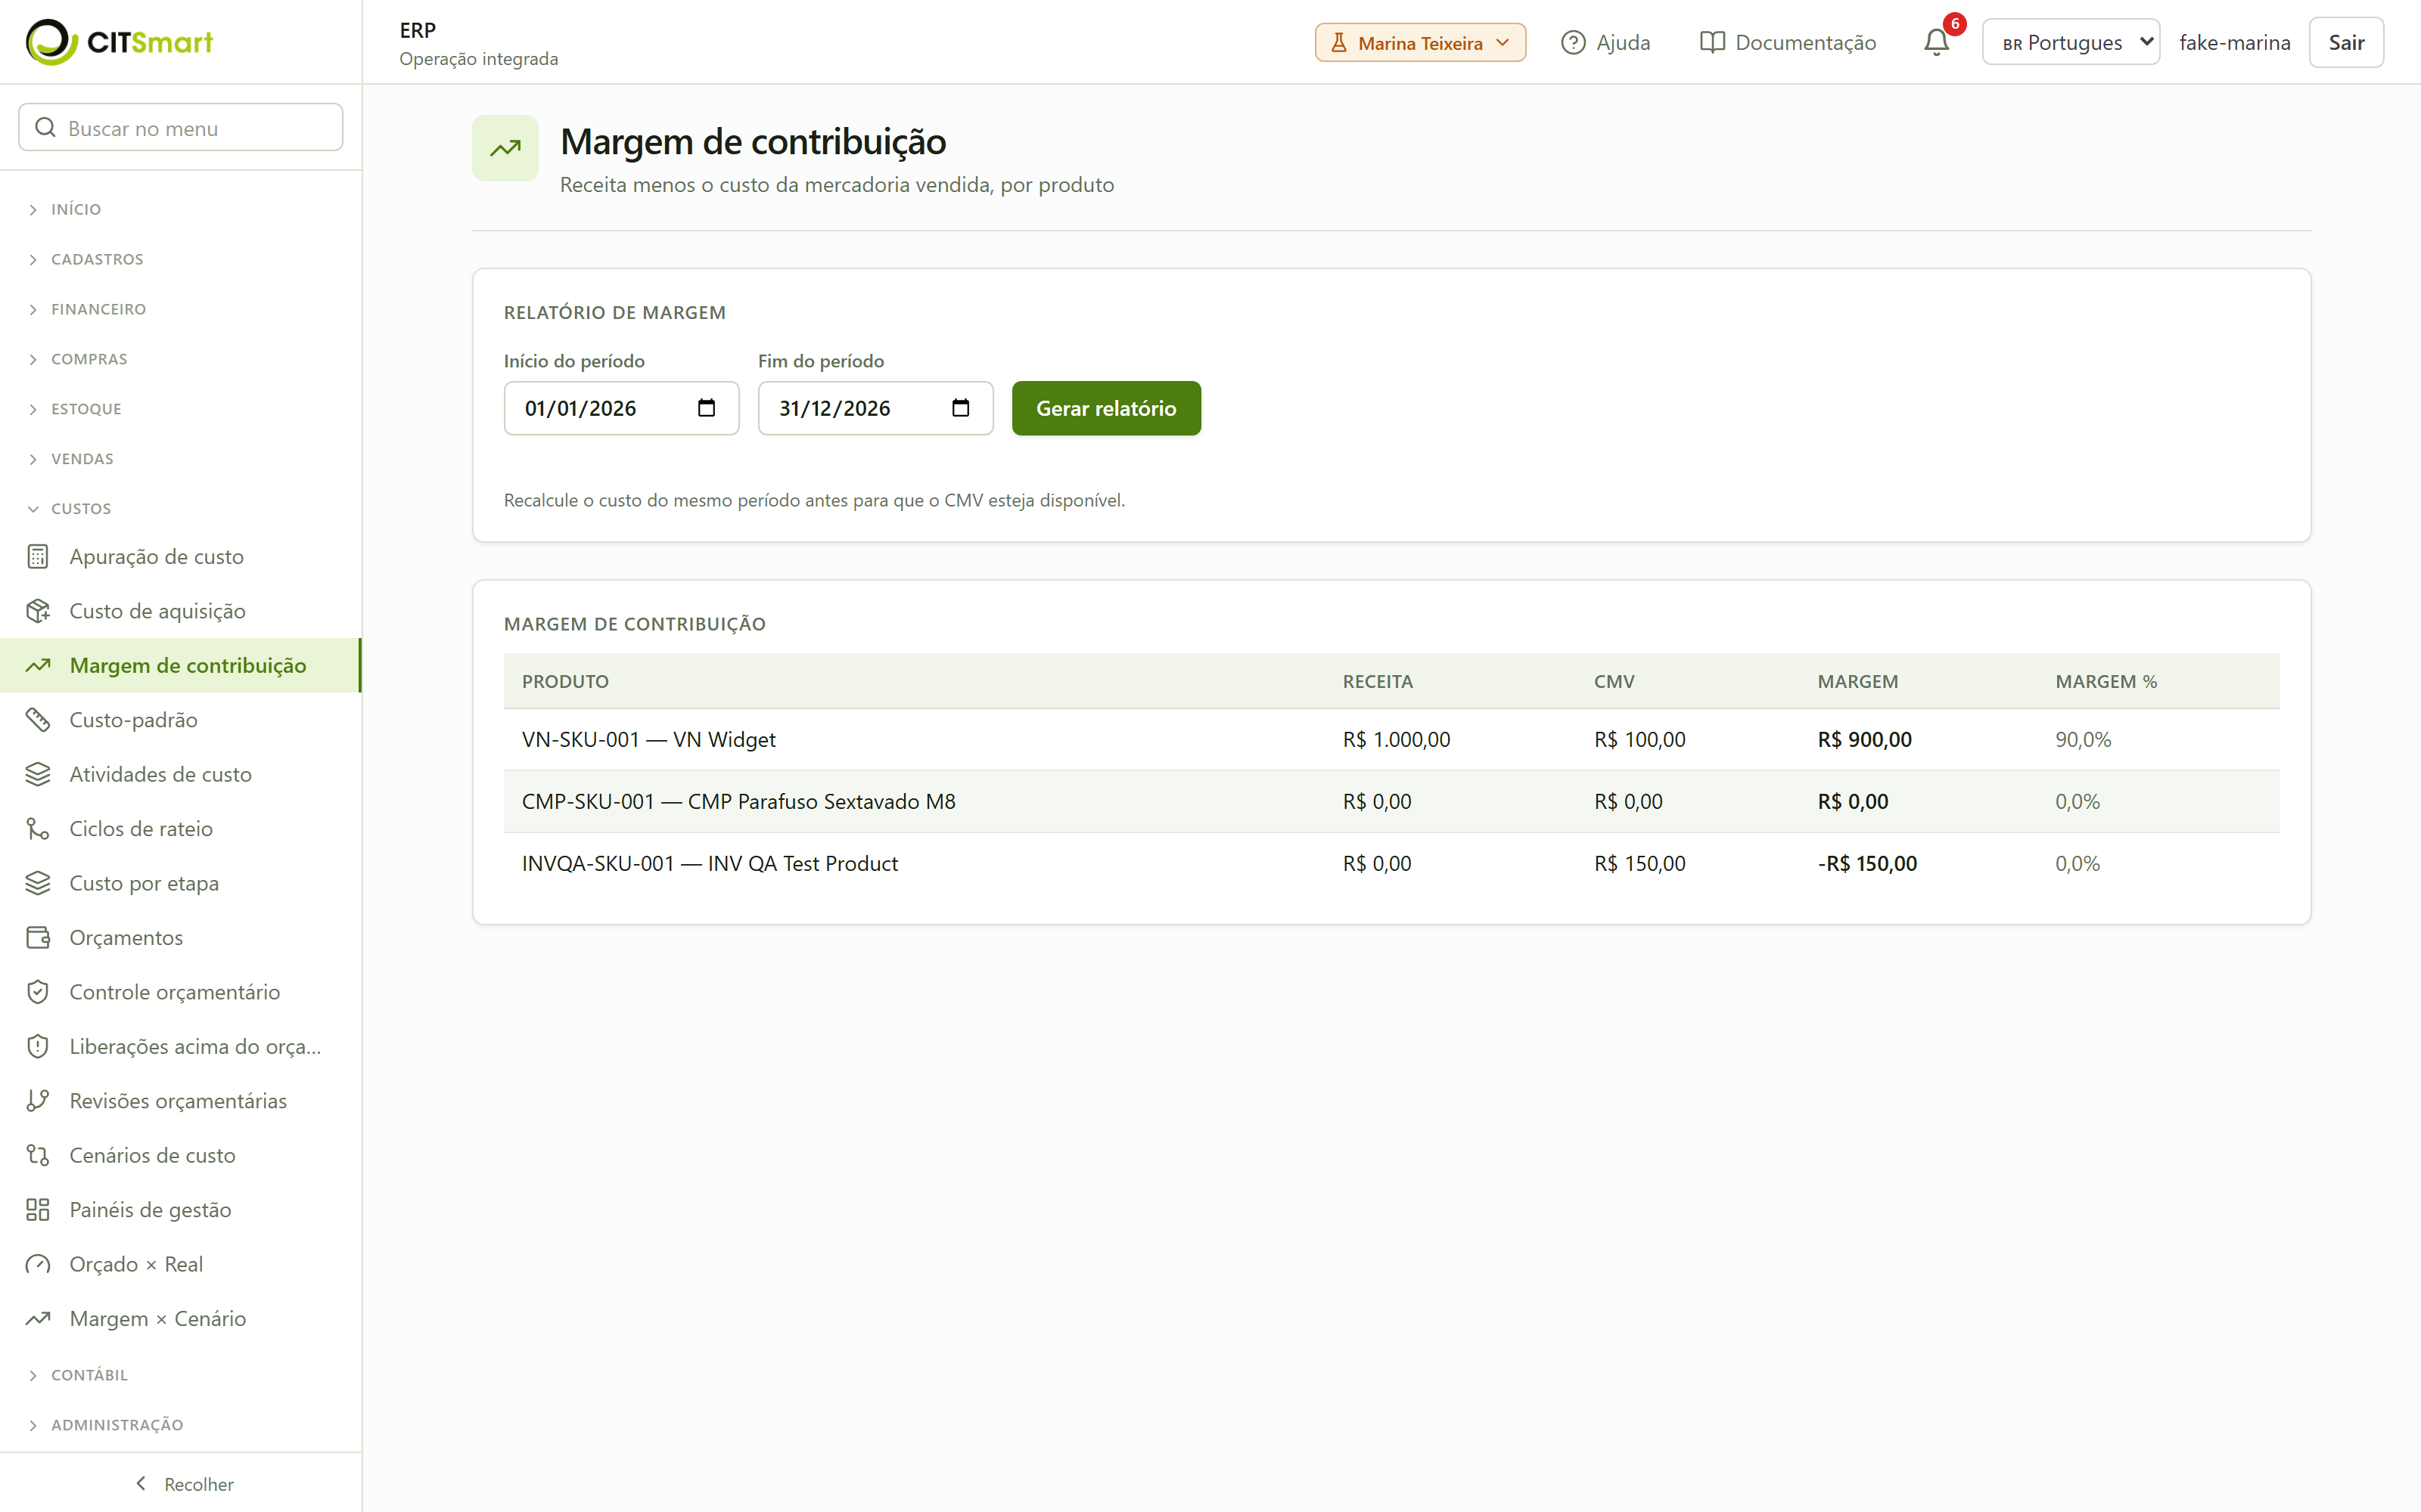This screenshot has height=1512, width=2421.
Task: Click the Custo-padrão ruler icon
Action: [x=38, y=720]
